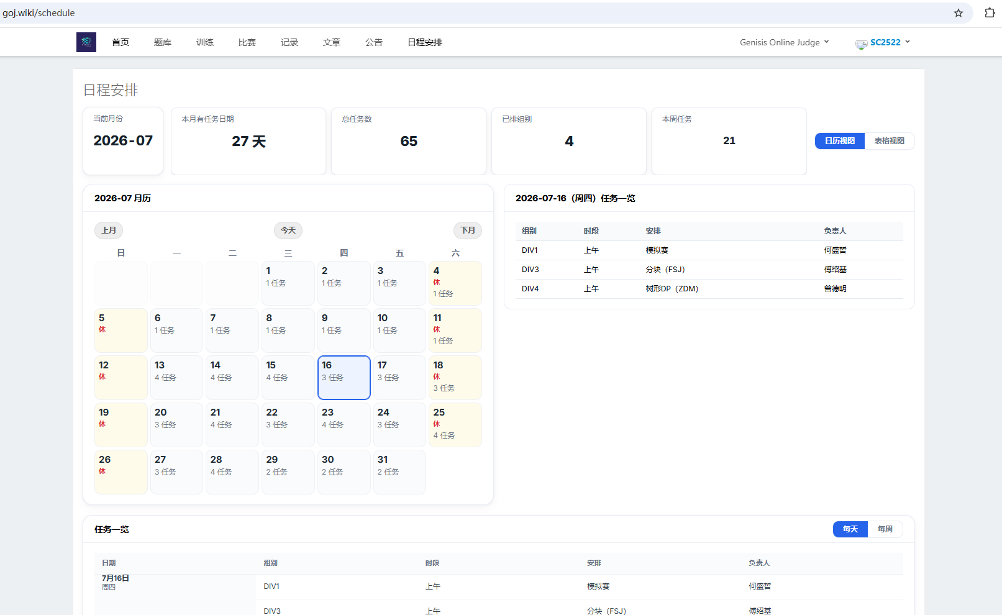Click 树形DP（ZDM） arrangement text
Image resolution: width=1002 pixels, height=615 pixels.
point(672,289)
